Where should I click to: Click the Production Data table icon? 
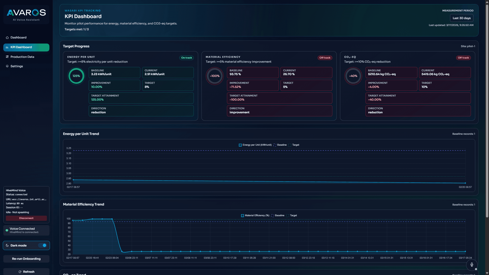point(7,57)
